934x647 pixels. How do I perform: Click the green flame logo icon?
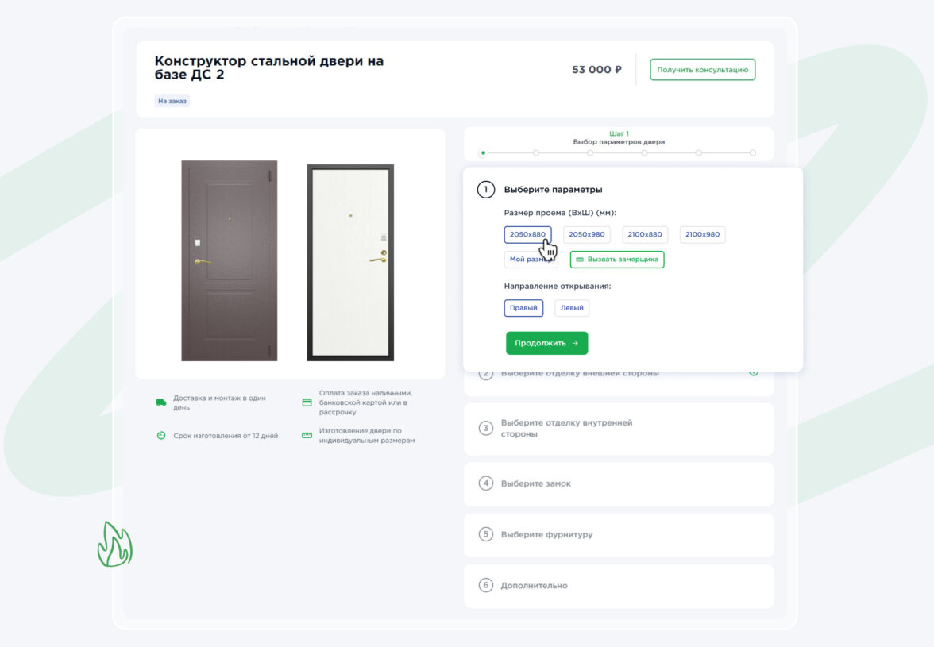pyautogui.click(x=114, y=544)
